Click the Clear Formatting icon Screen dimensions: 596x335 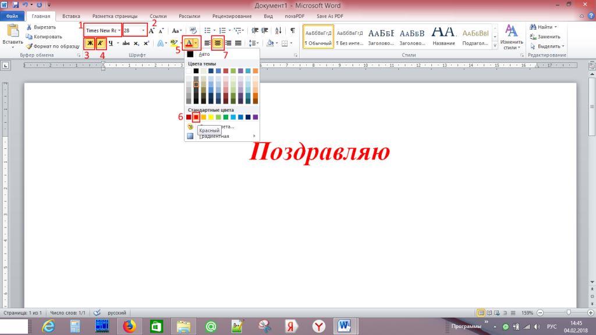coord(193,30)
